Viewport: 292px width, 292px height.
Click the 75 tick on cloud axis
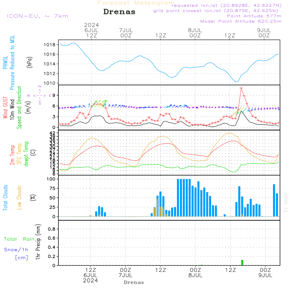52,188
